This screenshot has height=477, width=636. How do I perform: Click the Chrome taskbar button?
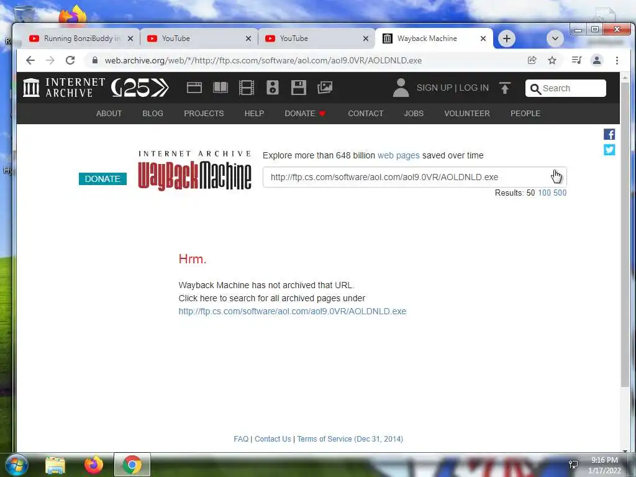(132, 465)
